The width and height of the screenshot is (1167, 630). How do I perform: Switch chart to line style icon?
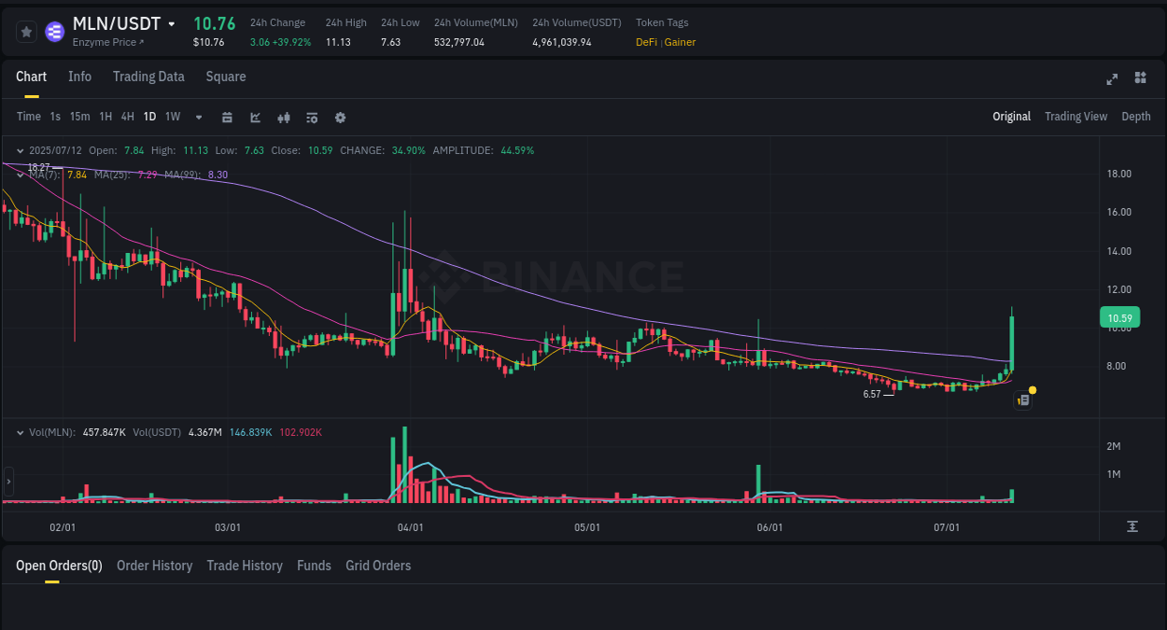[x=254, y=118]
